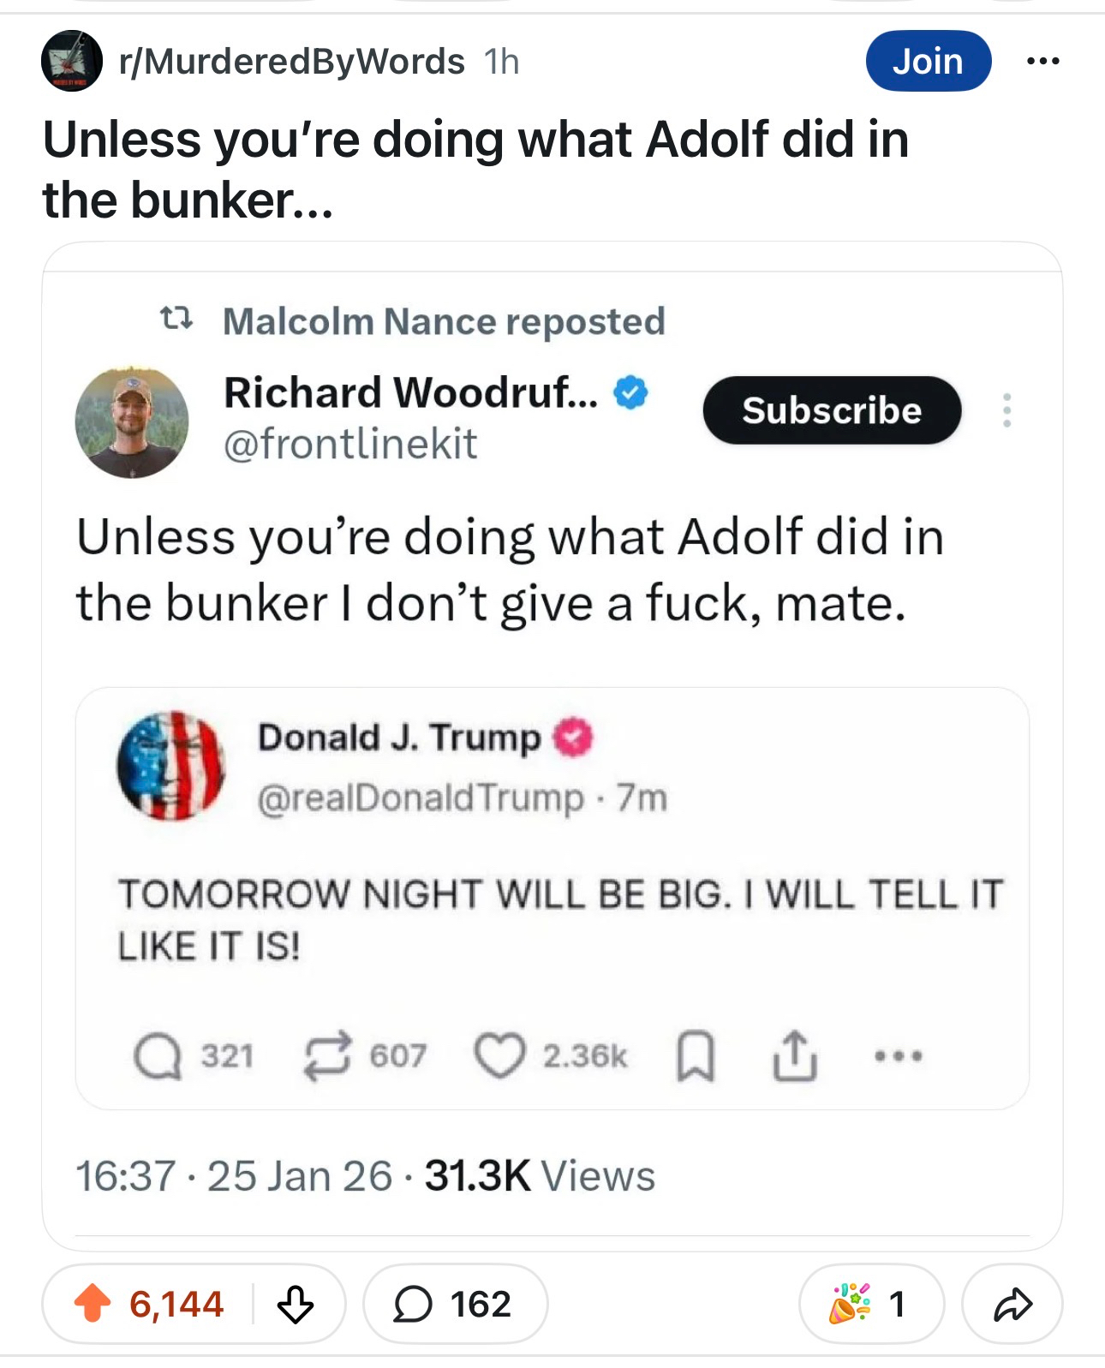Subscribe to Richard Woodruff's account
The width and height of the screenshot is (1105, 1368).
point(832,410)
